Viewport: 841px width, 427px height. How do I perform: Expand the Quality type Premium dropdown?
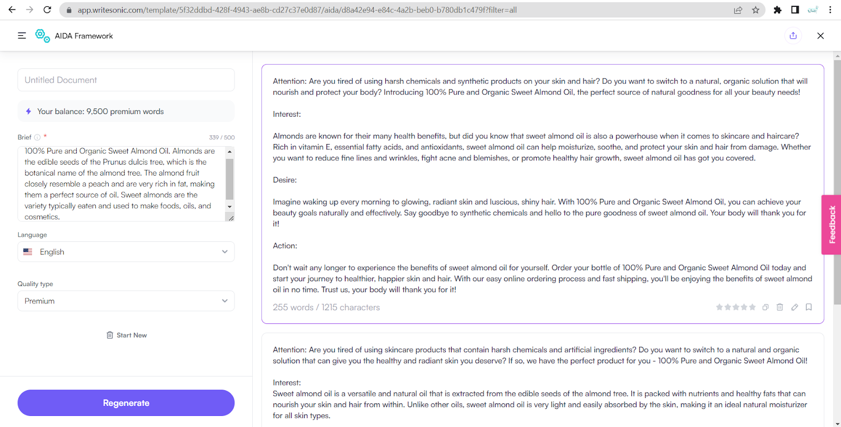point(126,301)
